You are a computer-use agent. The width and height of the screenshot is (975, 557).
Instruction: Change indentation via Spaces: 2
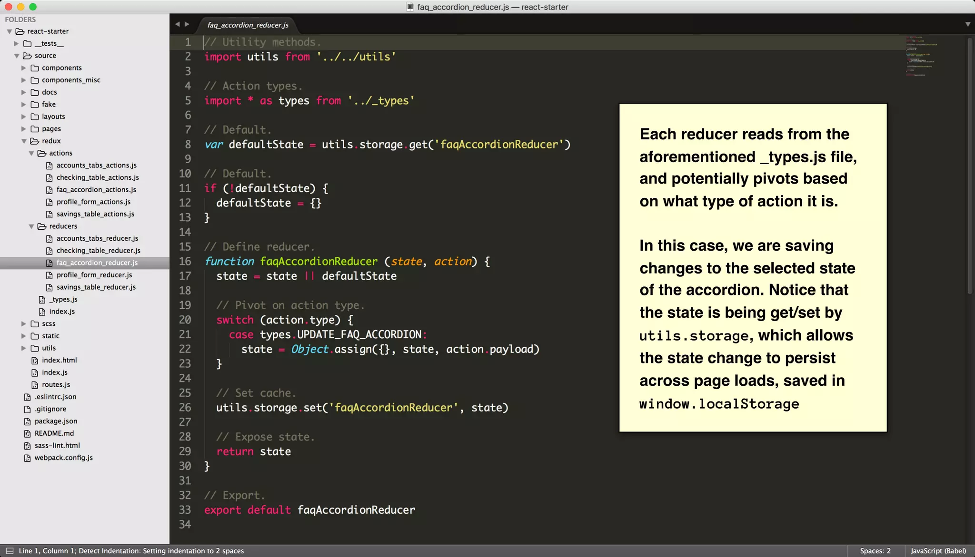tap(875, 551)
